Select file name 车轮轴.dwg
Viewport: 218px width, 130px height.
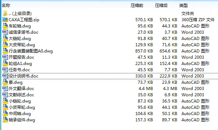20,26
